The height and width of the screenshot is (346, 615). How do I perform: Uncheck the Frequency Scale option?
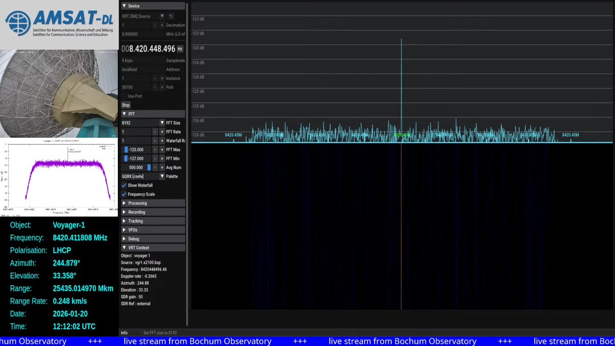124,194
